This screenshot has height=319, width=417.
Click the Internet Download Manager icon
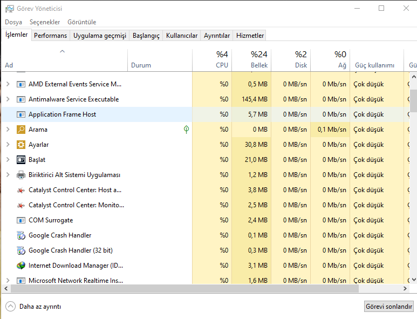point(20,266)
